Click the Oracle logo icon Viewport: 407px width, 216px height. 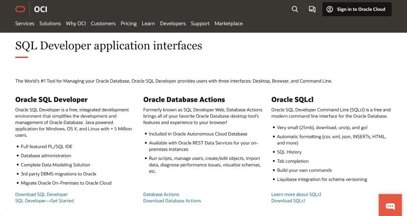[20, 9]
